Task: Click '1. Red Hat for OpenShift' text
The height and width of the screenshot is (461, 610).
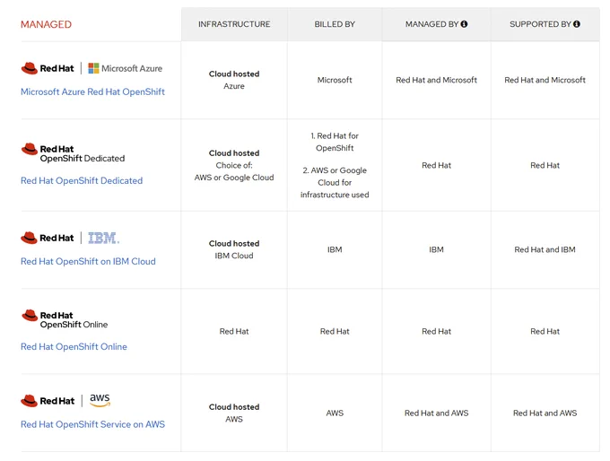Action: tap(335, 142)
